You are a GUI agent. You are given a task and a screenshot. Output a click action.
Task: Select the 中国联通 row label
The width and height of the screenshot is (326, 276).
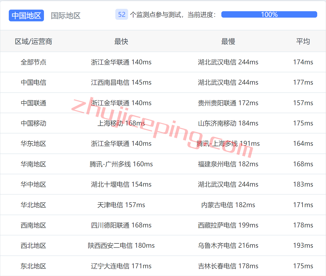point(34,103)
